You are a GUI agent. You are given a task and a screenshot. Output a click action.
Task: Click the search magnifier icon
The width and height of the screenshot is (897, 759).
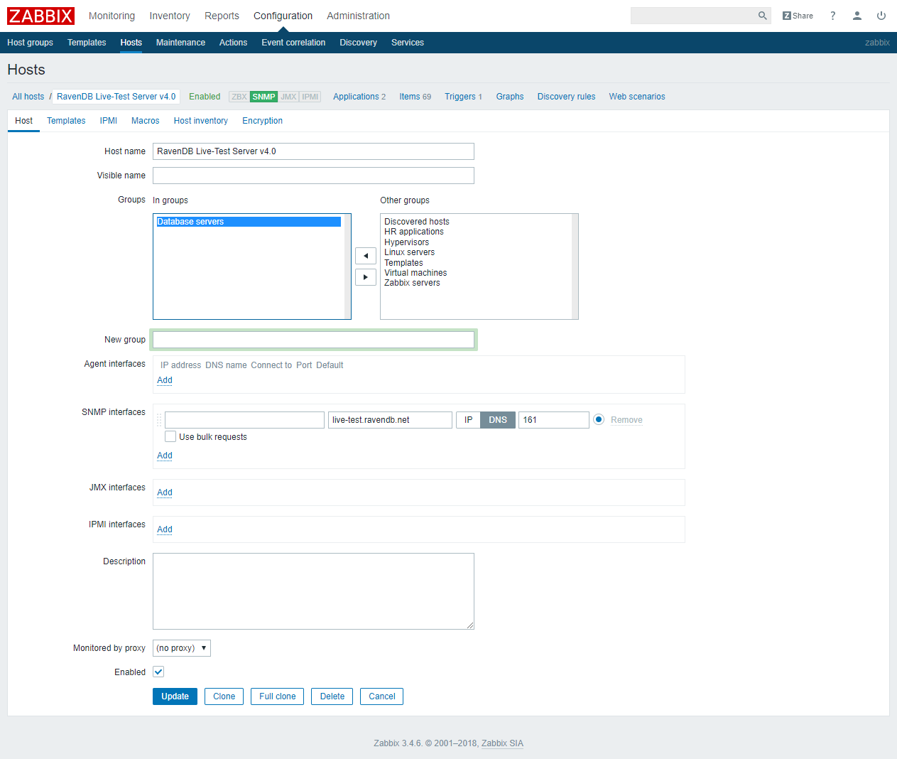pyautogui.click(x=762, y=16)
